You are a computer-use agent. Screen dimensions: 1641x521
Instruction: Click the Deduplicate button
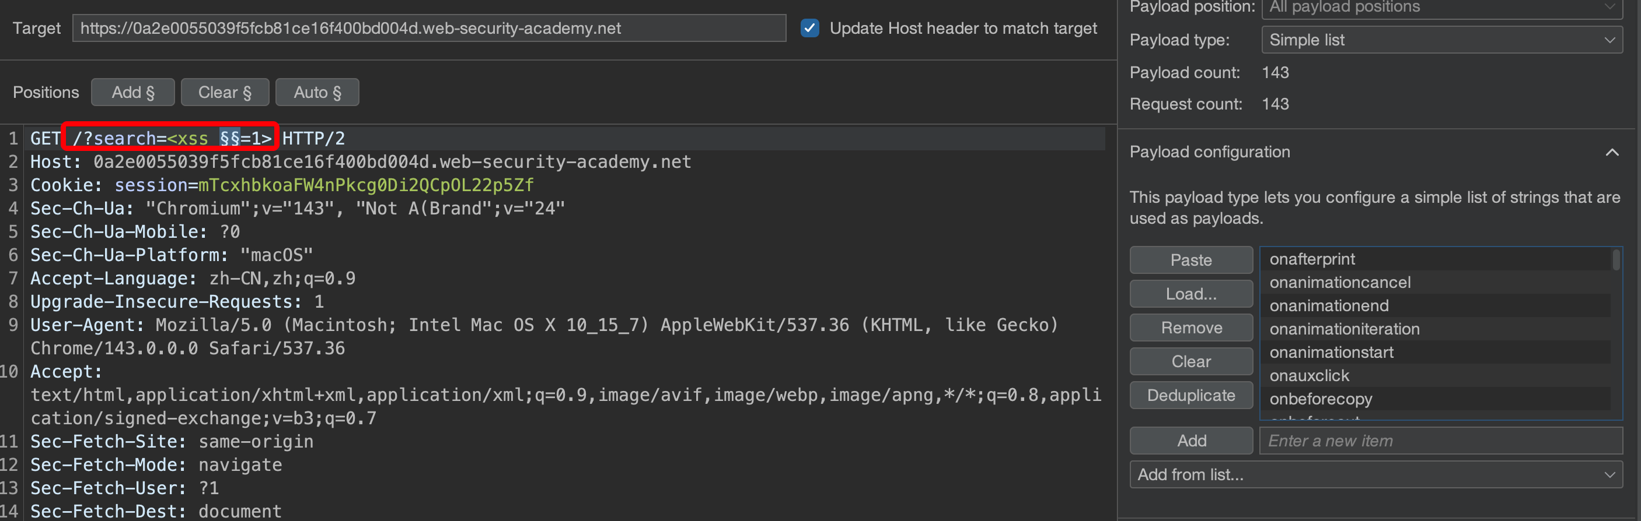[x=1190, y=395]
